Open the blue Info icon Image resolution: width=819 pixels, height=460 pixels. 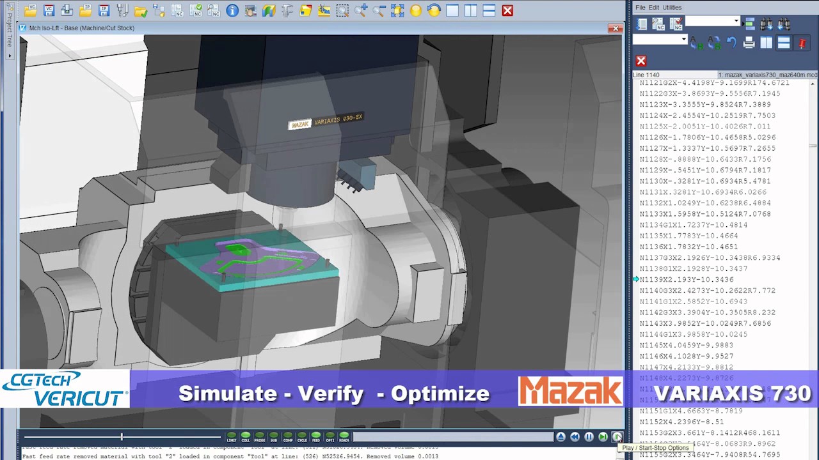point(232,10)
